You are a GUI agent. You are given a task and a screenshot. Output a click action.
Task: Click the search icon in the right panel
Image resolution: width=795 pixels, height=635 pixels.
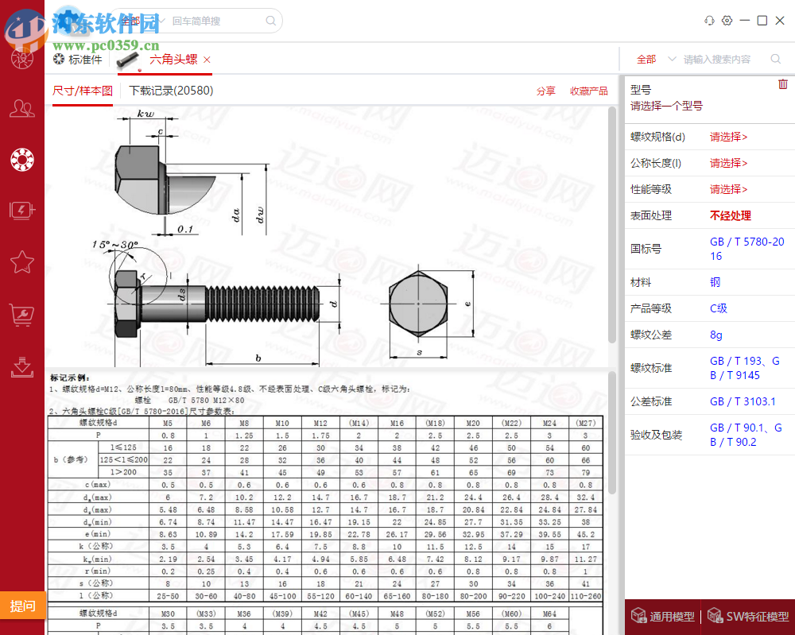pyautogui.click(x=775, y=59)
